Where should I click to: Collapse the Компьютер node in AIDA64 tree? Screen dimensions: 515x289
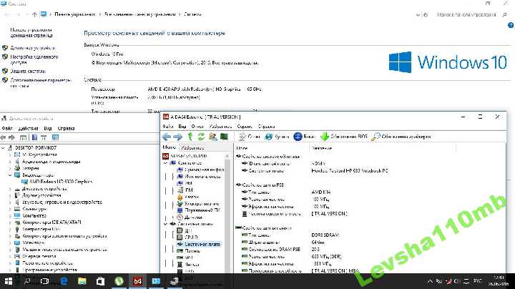coord(165,163)
